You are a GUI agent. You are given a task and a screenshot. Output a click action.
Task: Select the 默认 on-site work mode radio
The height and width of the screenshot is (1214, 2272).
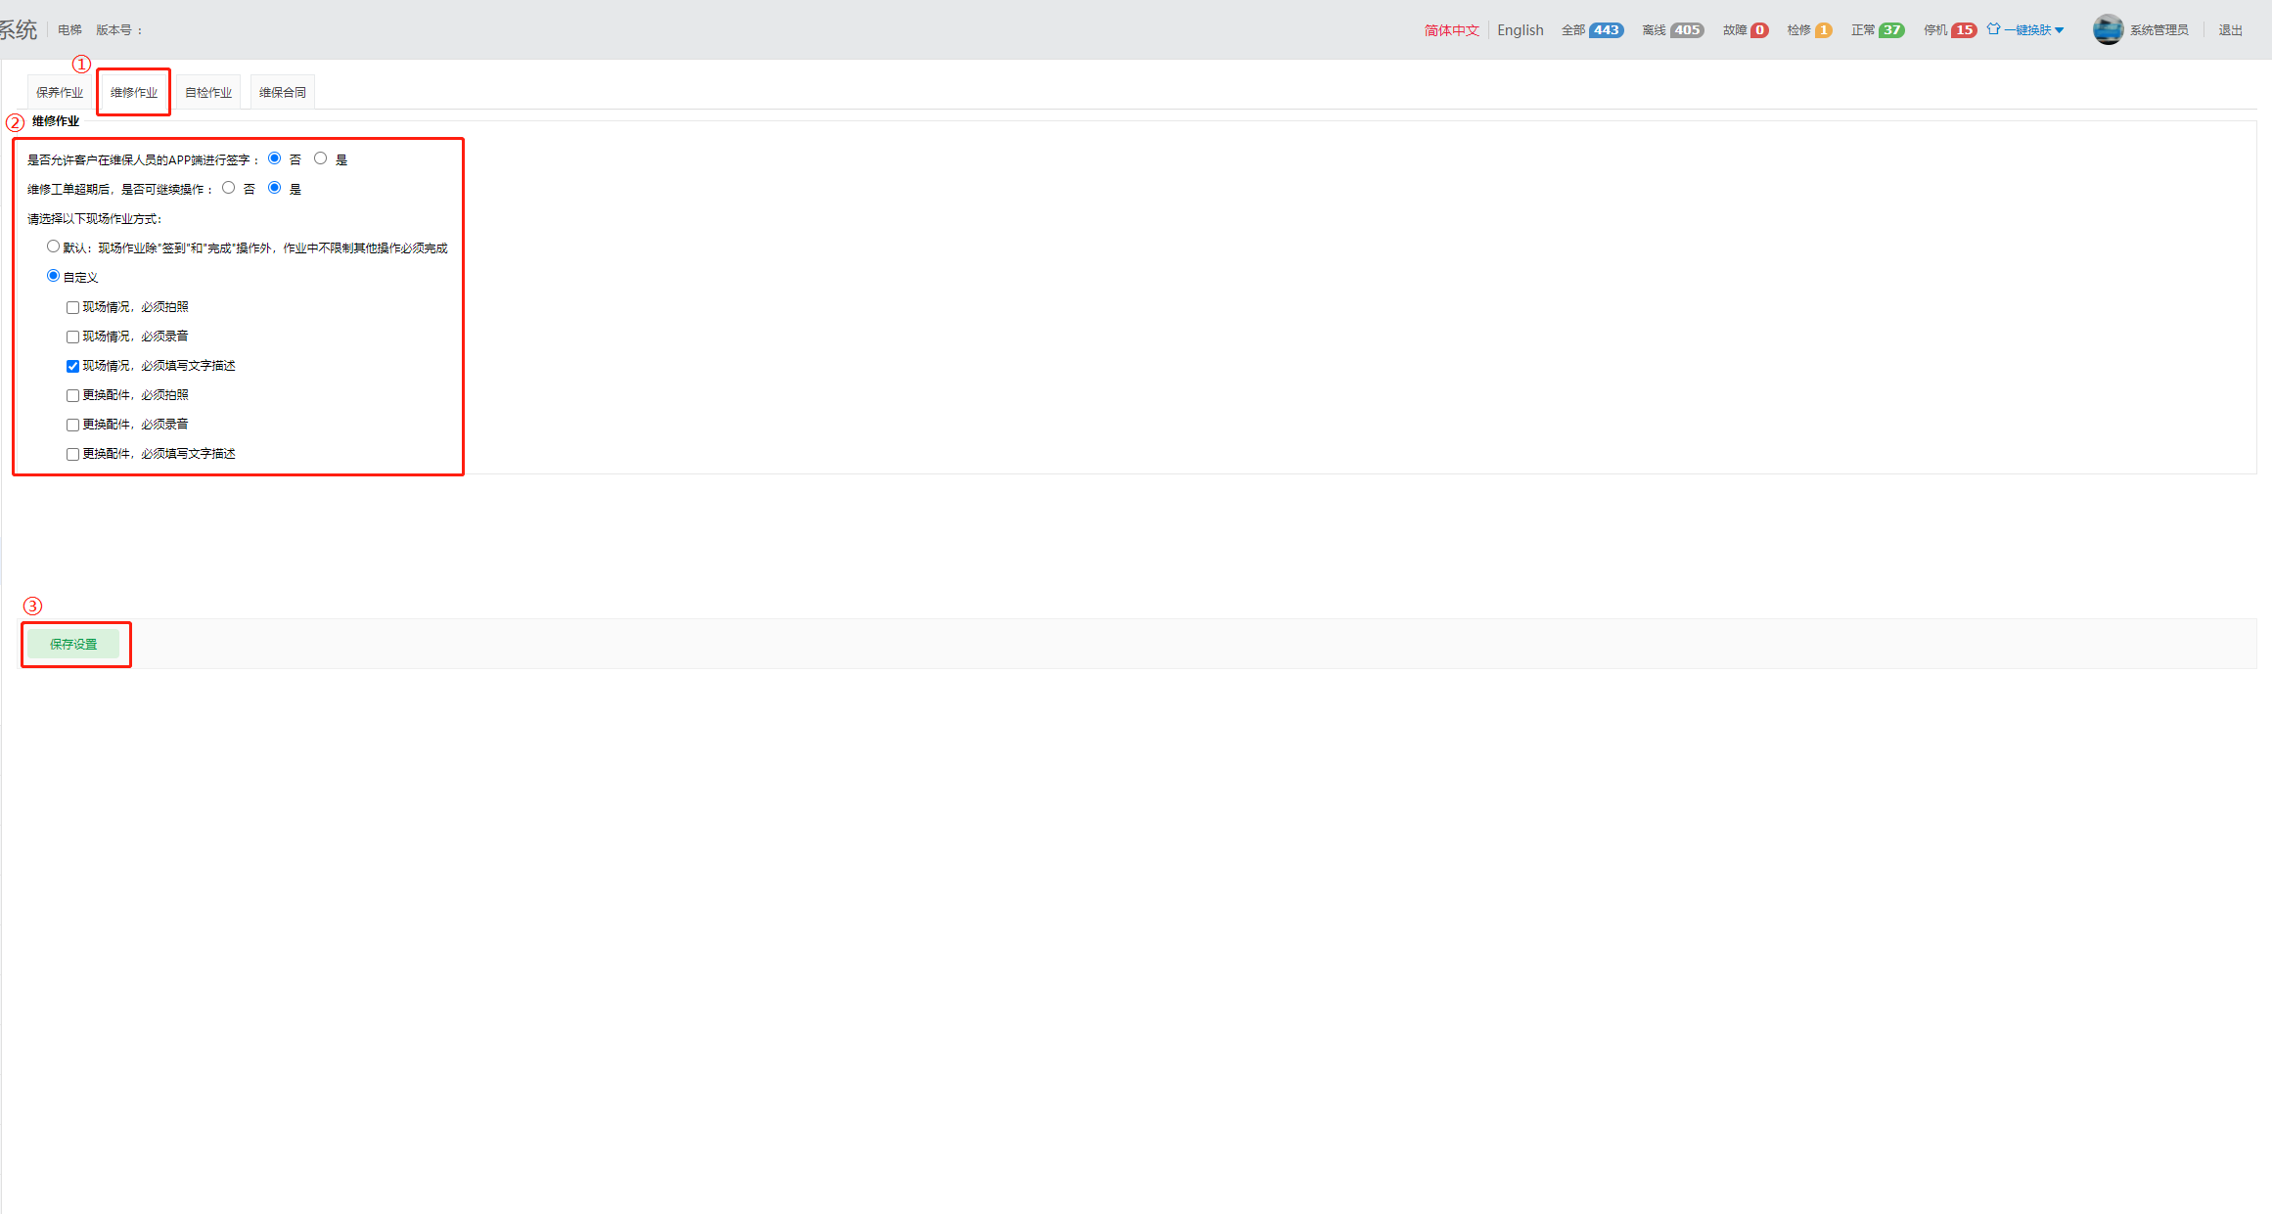pyautogui.click(x=53, y=247)
